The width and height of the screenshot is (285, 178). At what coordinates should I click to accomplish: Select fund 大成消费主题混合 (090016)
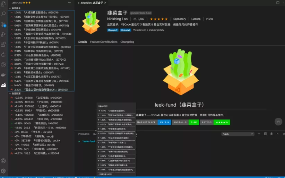(42, 12)
